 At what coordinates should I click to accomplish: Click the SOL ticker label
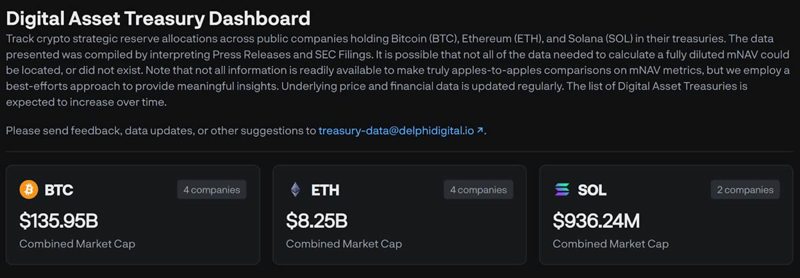click(x=592, y=190)
